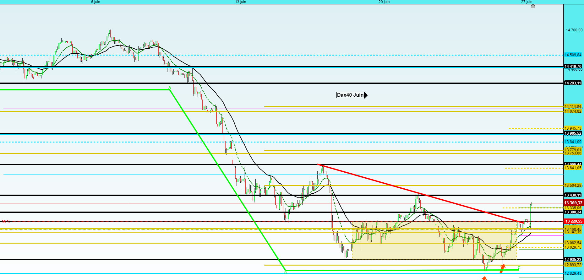
Task: Click the red 13 229,55 price tag
Action: point(574,221)
